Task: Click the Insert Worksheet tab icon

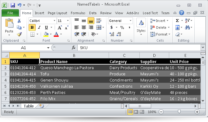Action: pos(42,106)
